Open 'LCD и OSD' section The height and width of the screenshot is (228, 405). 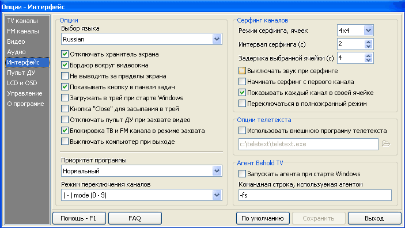28,83
